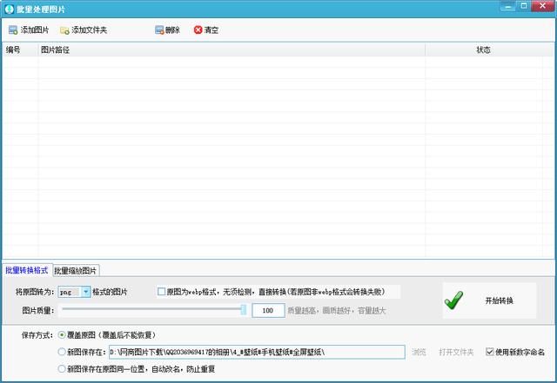Viewport: 557px width, 383px height.
Task: Click the 添加图片 (add image) icon
Action: [x=12, y=30]
